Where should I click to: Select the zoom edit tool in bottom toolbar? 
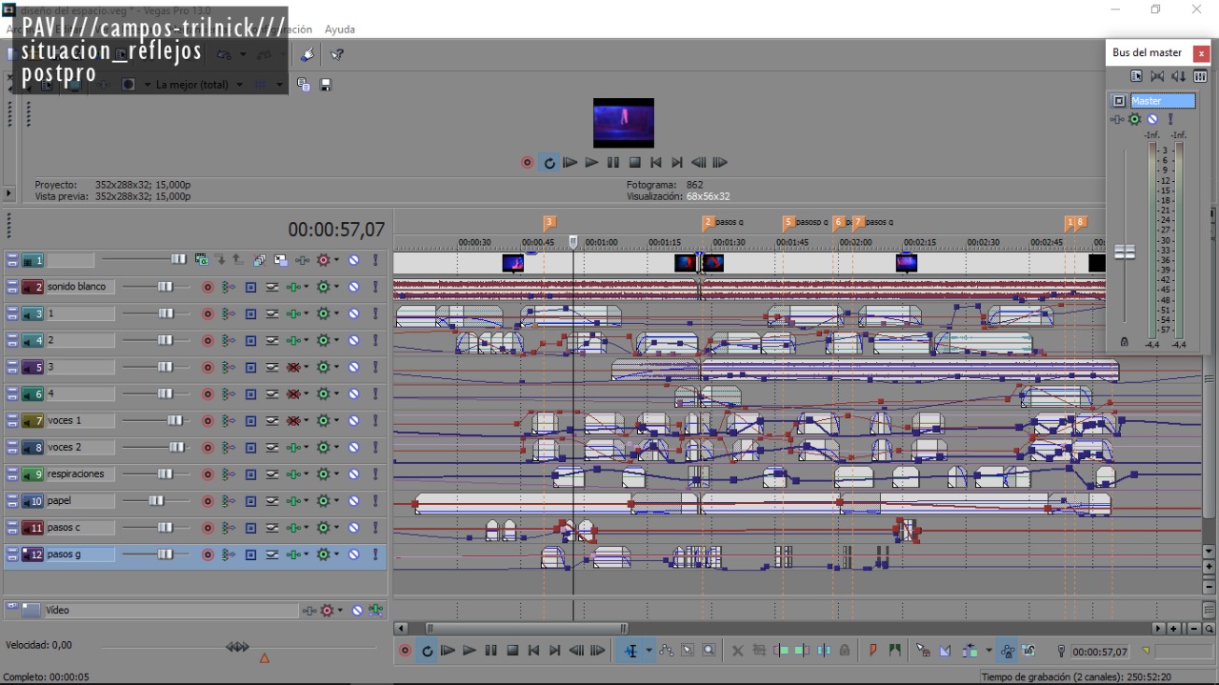tap(709, 651)
